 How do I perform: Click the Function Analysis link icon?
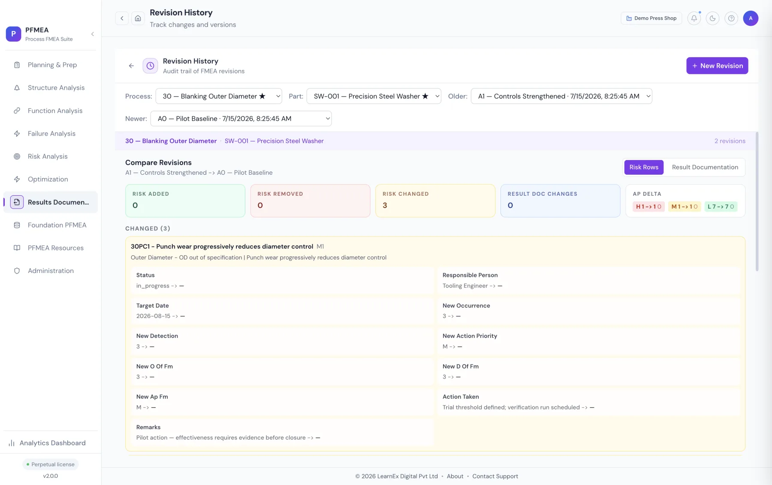click(x=17, y=111)
